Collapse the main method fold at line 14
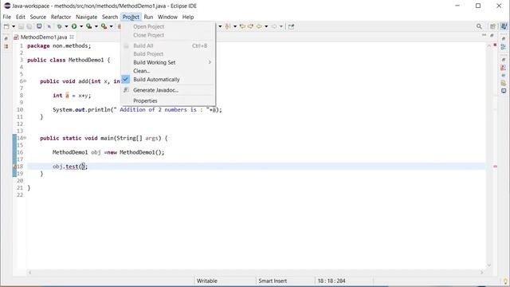 (25, 138)
